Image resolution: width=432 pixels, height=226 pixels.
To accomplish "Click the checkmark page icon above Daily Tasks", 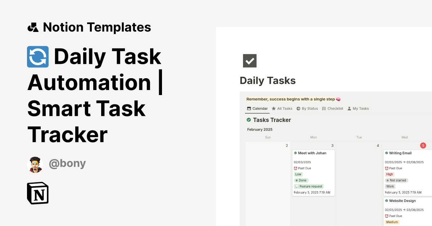I will tap(249, 61).
